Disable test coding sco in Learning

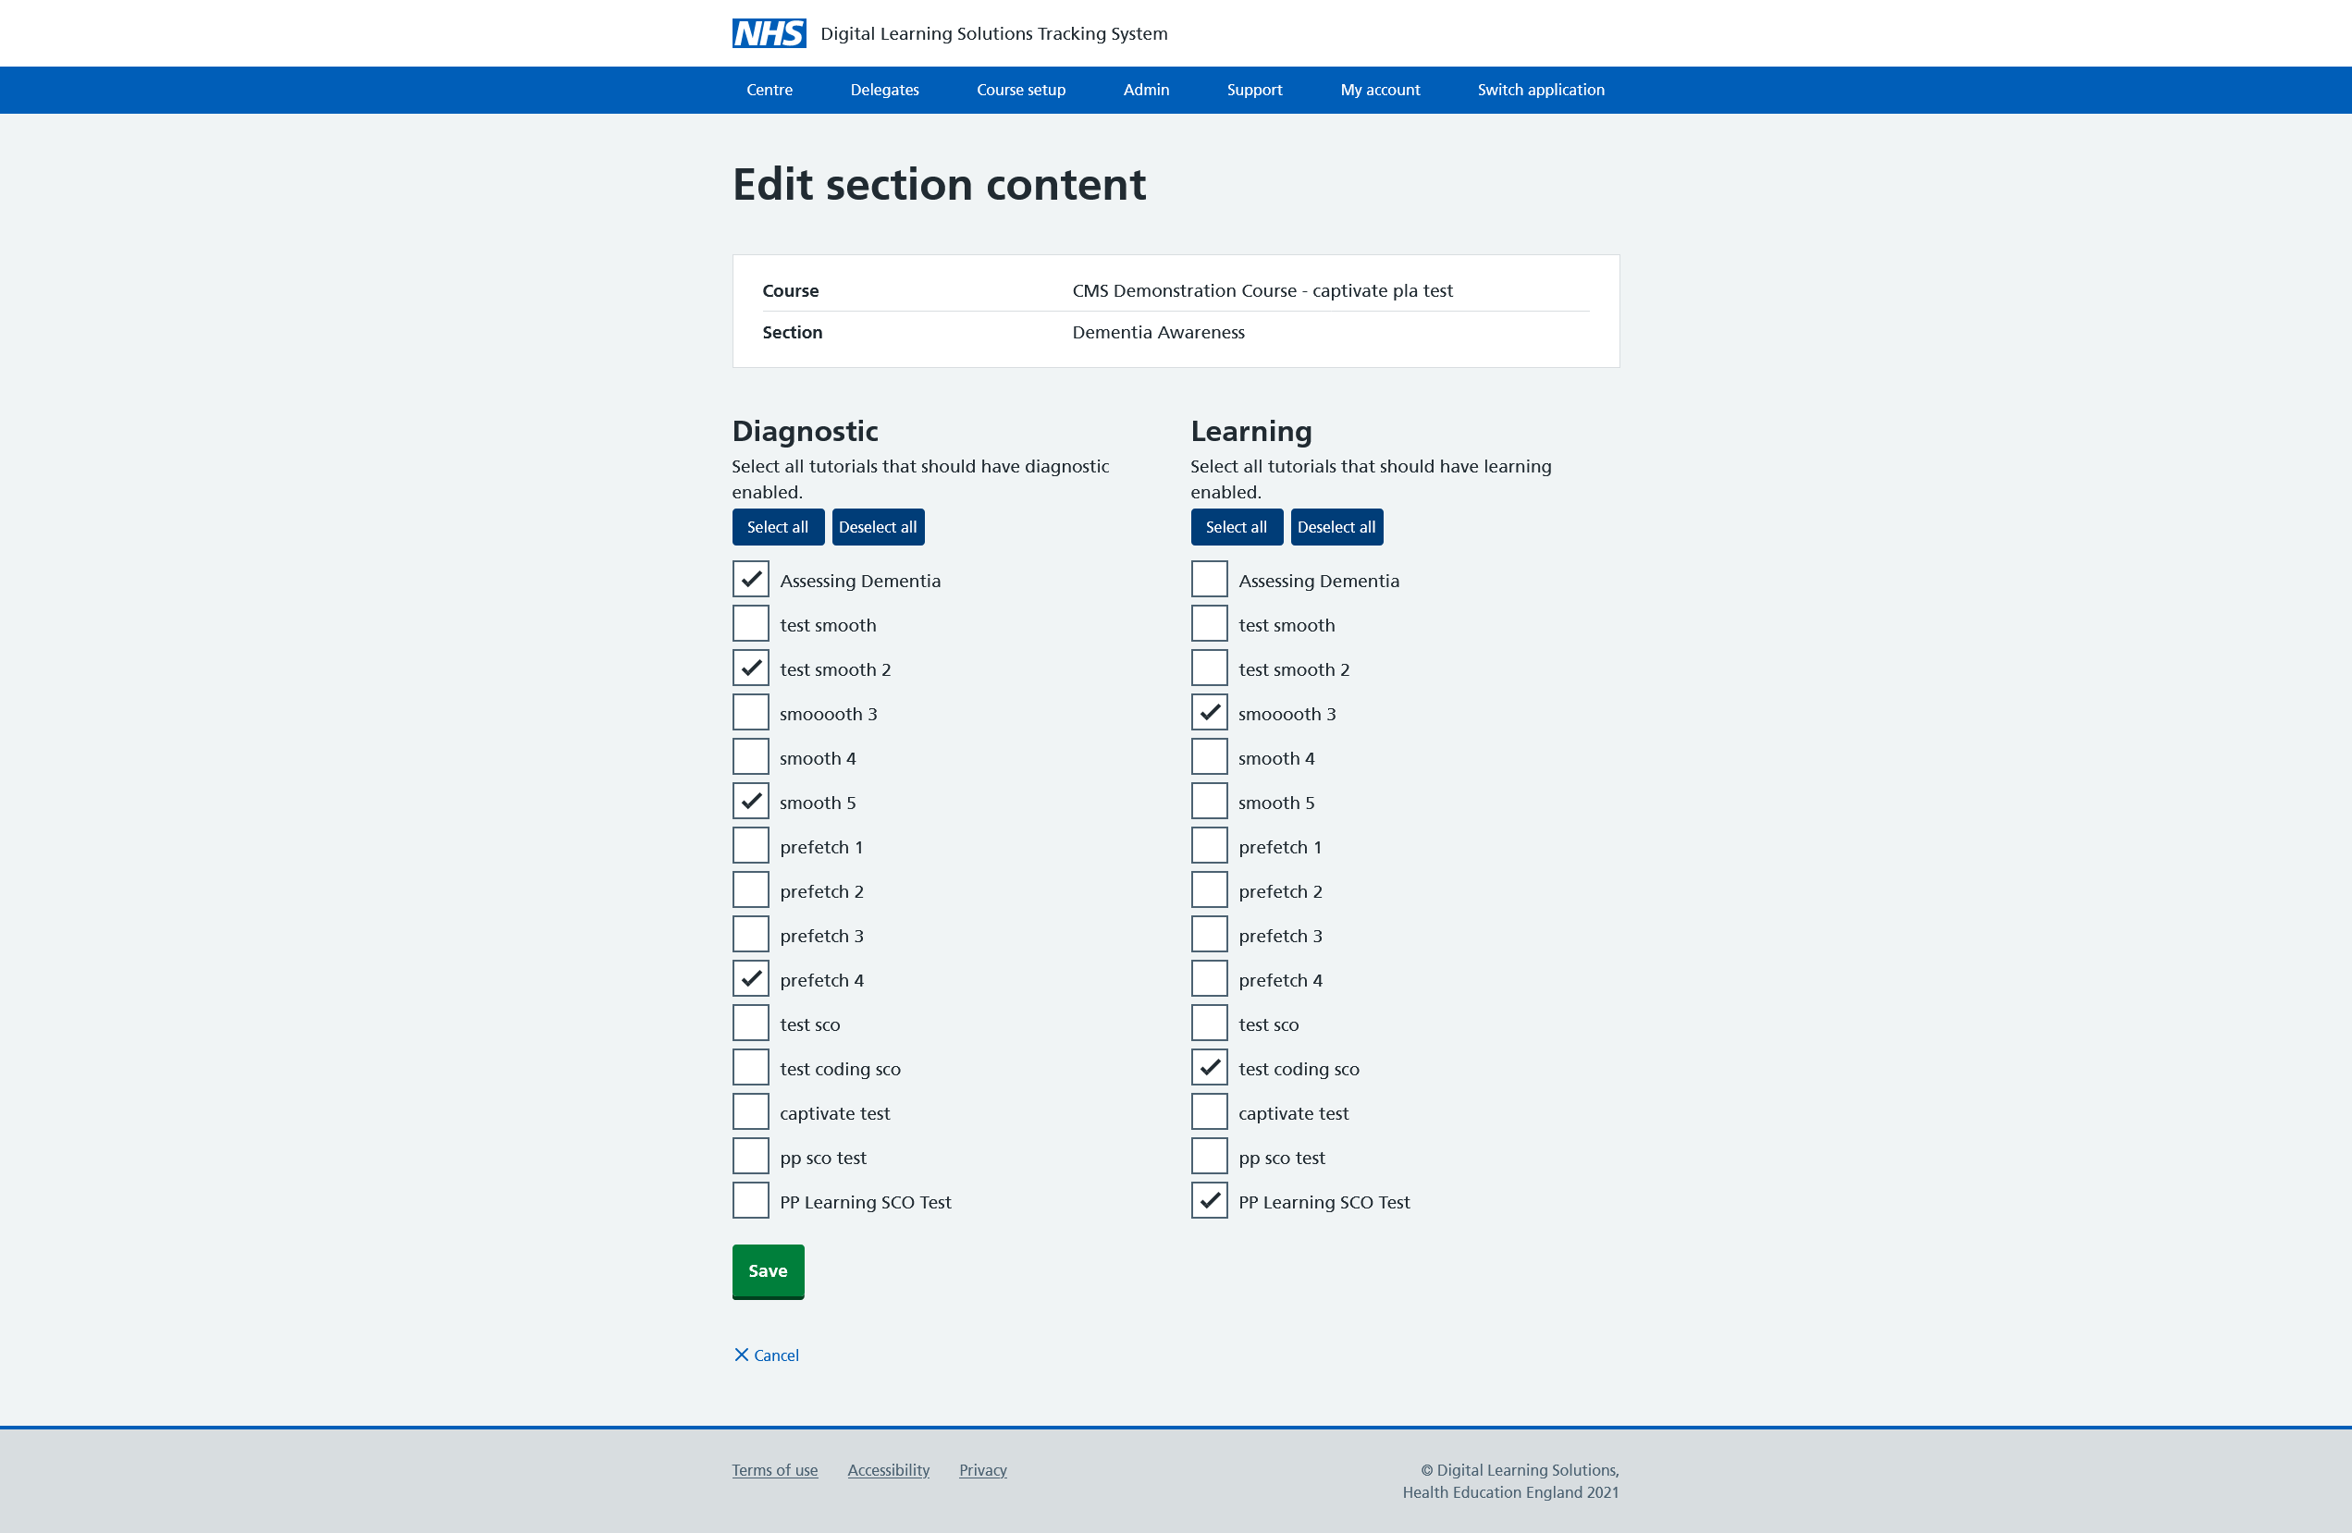tap(1209, 1068)
